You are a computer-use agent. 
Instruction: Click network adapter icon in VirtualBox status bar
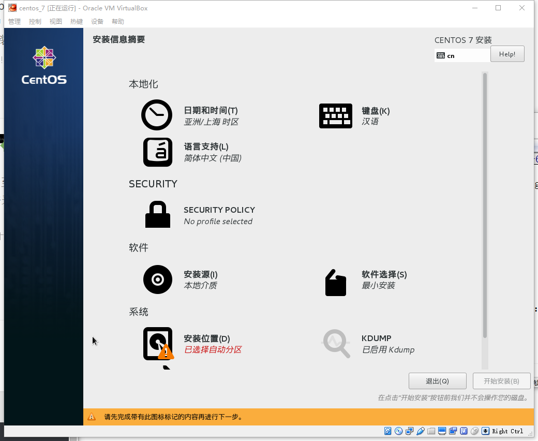409,431
